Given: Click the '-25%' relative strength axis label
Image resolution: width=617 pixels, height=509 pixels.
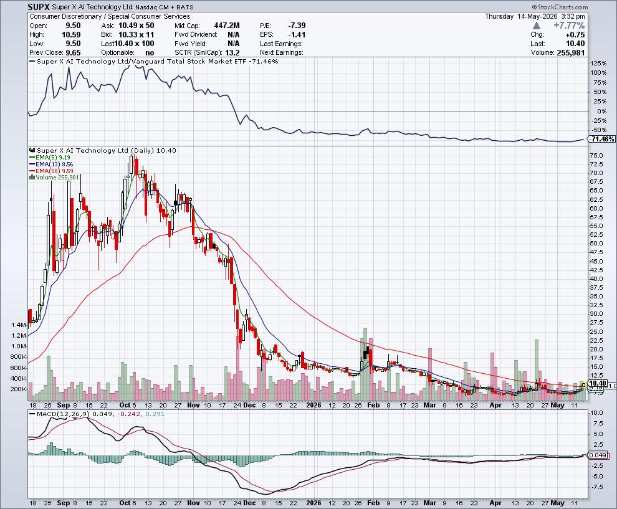Looking at the screenshot, I should (x=600, y=121).
